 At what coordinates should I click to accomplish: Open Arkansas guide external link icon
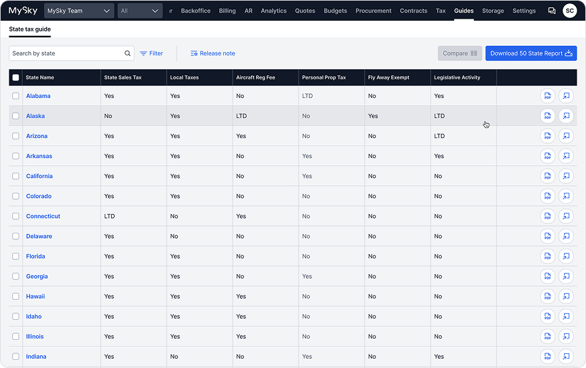pos(566,156)
